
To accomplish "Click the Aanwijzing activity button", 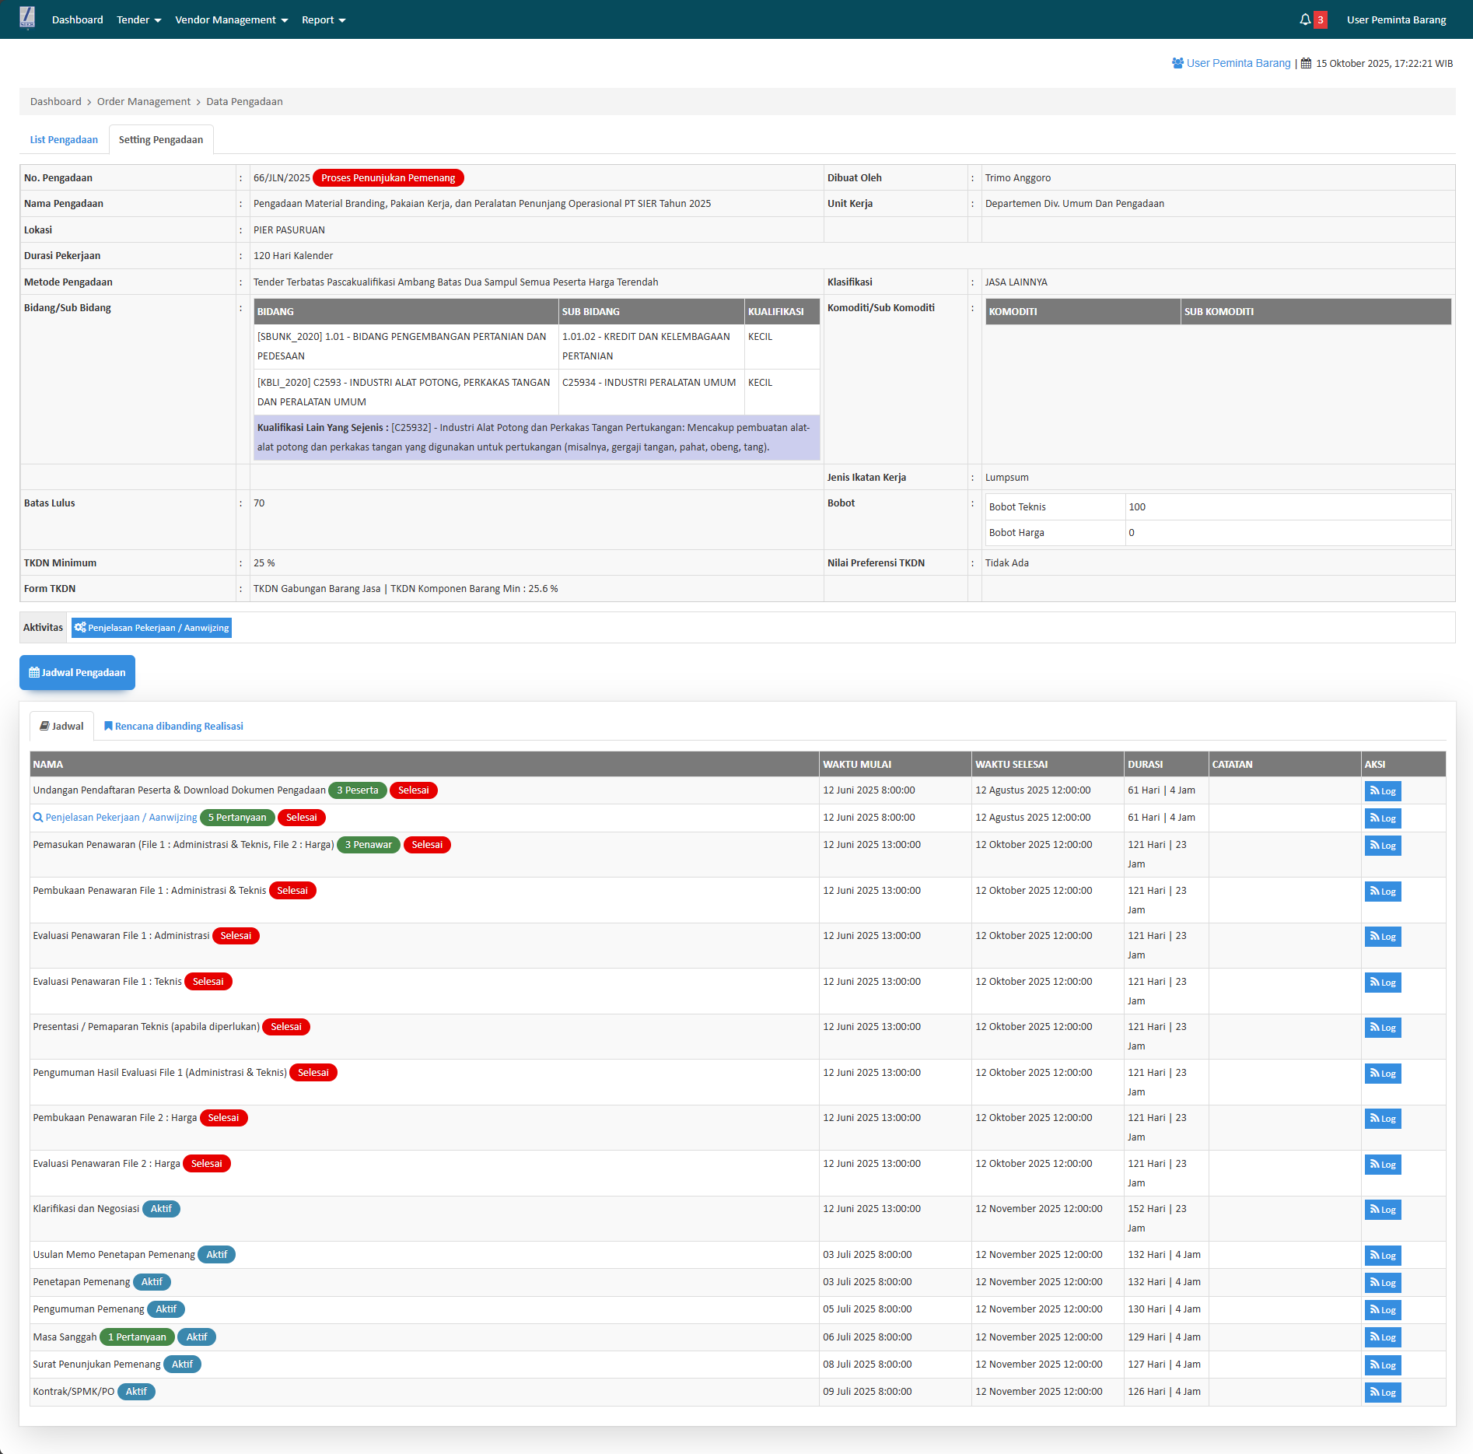I will tap(152, 628).
